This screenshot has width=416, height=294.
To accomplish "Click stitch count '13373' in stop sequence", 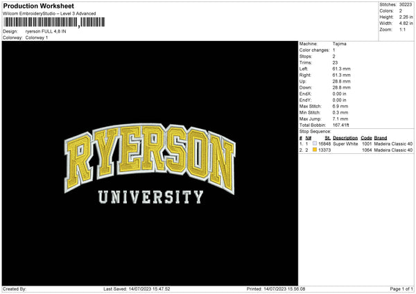I will point(324,150).
